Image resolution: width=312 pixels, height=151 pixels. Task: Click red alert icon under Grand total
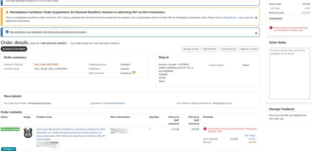tap(270, 27)
